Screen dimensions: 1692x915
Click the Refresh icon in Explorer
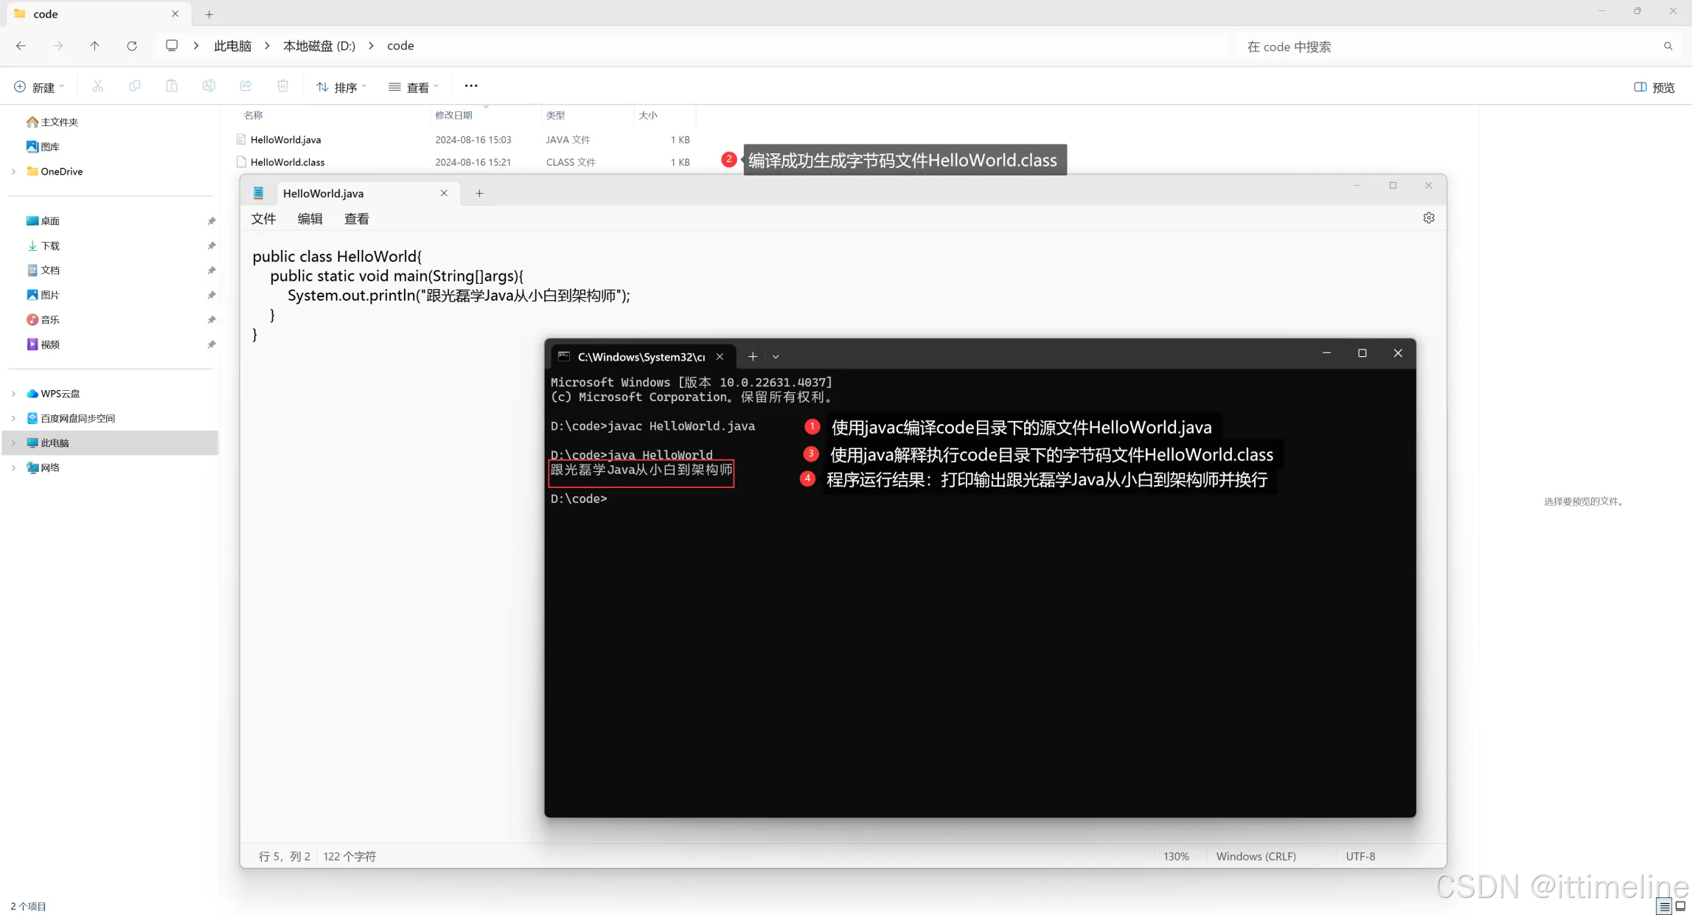click(x=132, y=46)
